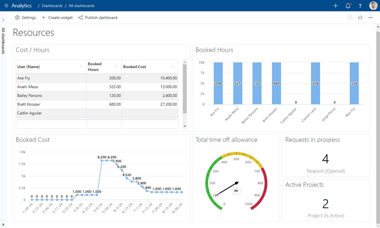
Task: Open the User (Name) column menu icon
Action: click(81, 67)
